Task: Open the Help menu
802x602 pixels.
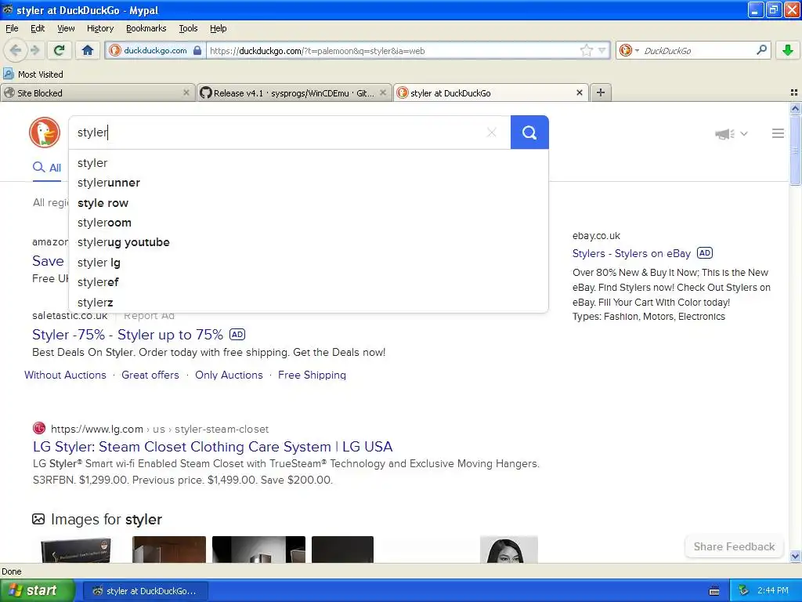Action: 218,28
